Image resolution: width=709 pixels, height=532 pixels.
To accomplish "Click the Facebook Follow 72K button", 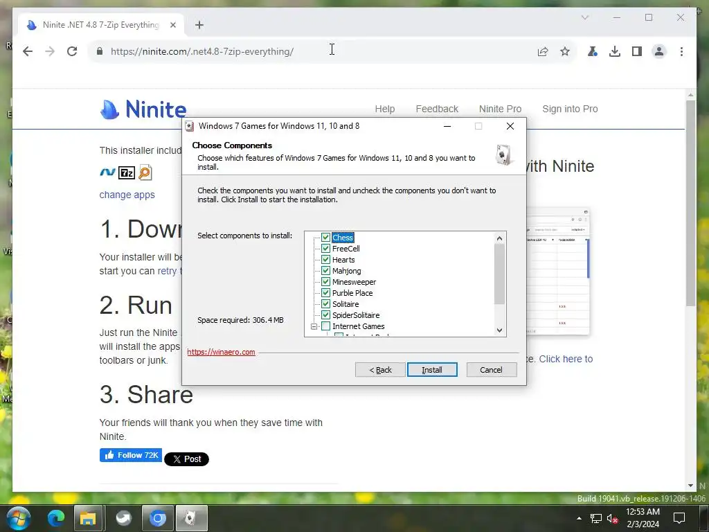I will tap(131, 455).
